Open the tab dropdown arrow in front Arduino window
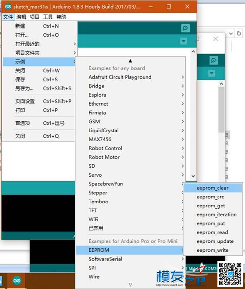This screenshot has height=289, width=245. [184, 41]
